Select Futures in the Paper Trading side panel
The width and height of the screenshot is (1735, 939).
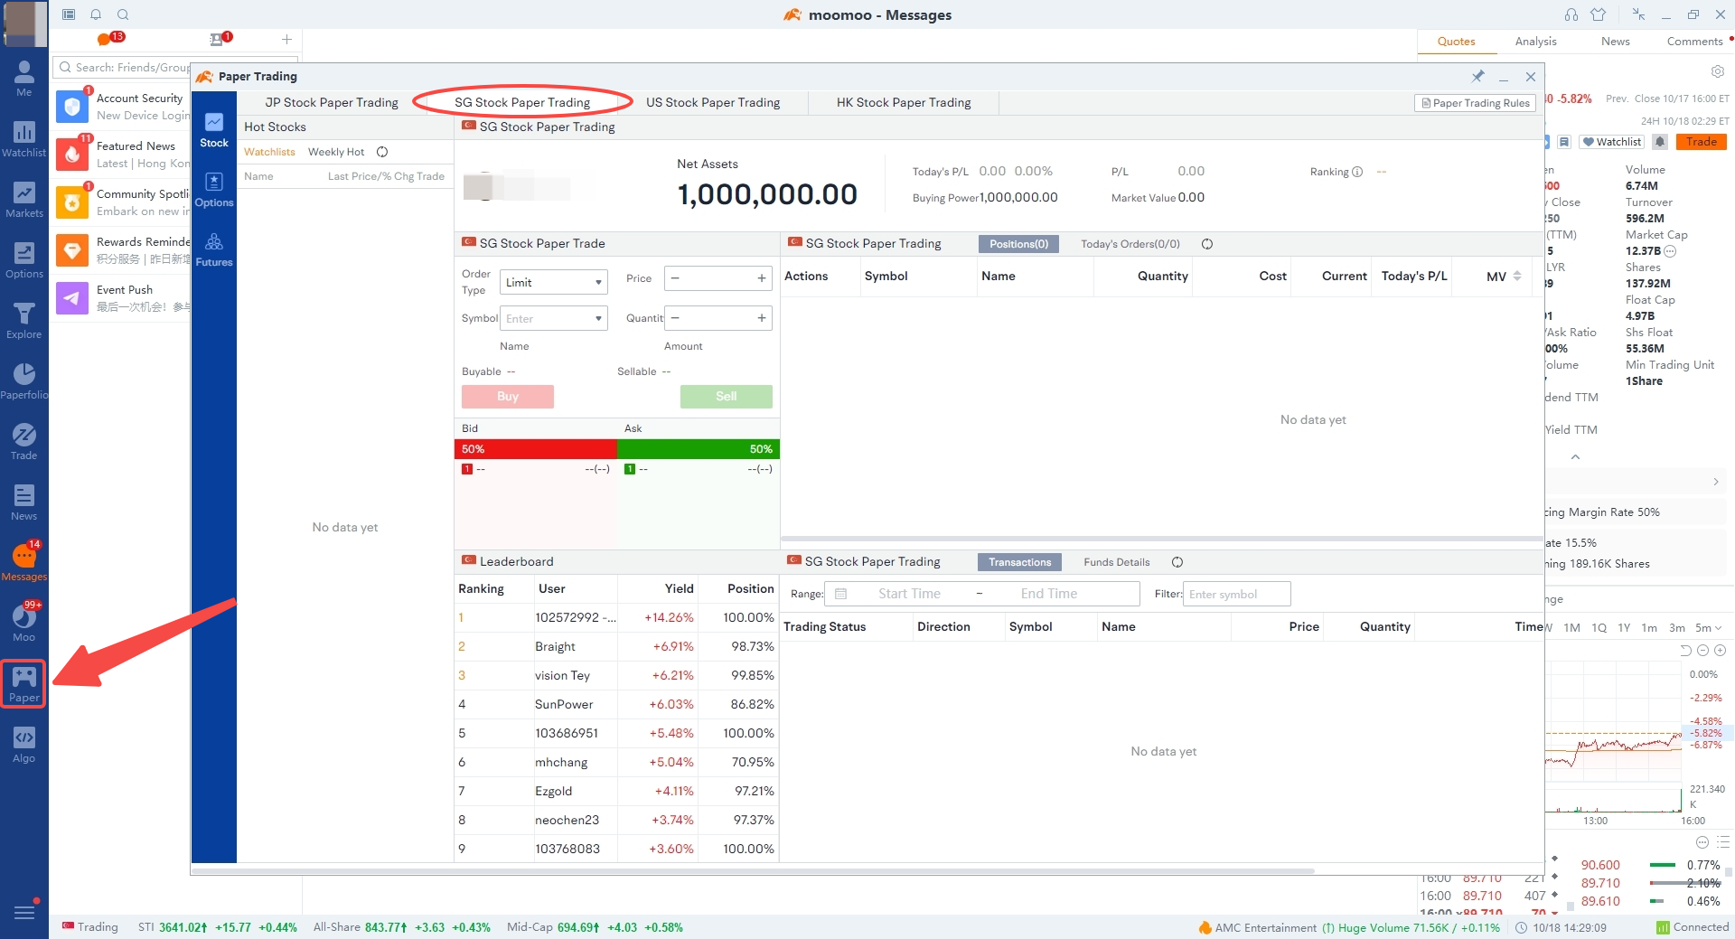pos(214,250)
